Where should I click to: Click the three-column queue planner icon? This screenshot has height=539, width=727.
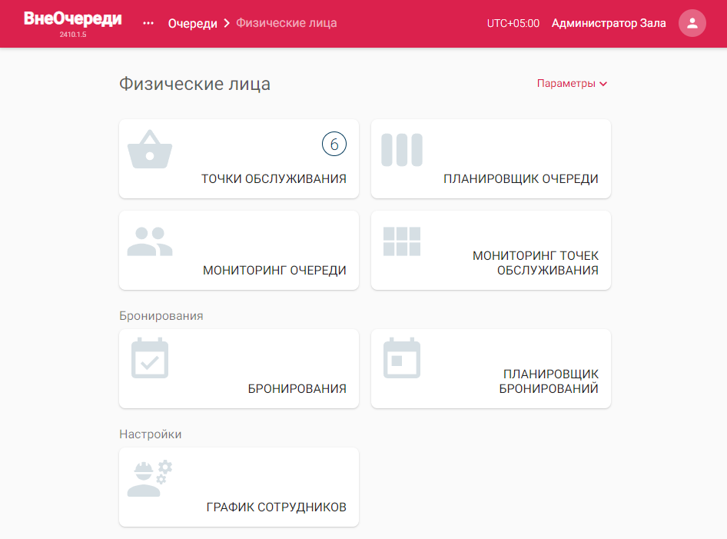tap(402, 150)
